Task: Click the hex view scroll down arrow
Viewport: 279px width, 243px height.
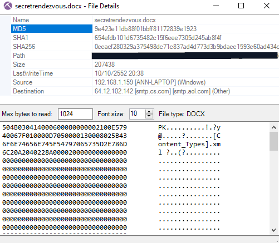Action: 273,230
